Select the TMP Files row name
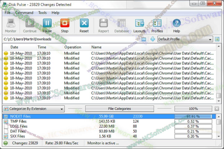 tap(18, 121)
